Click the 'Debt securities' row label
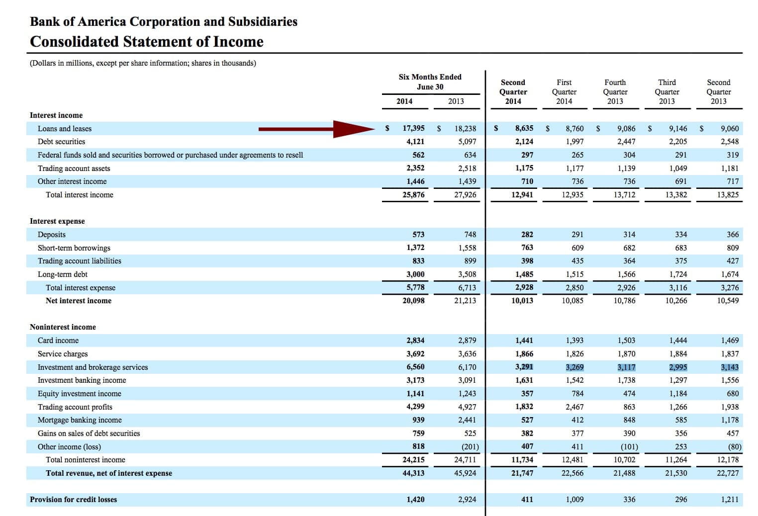The height and width of the screenshot is (516, 758). [61, 142]
